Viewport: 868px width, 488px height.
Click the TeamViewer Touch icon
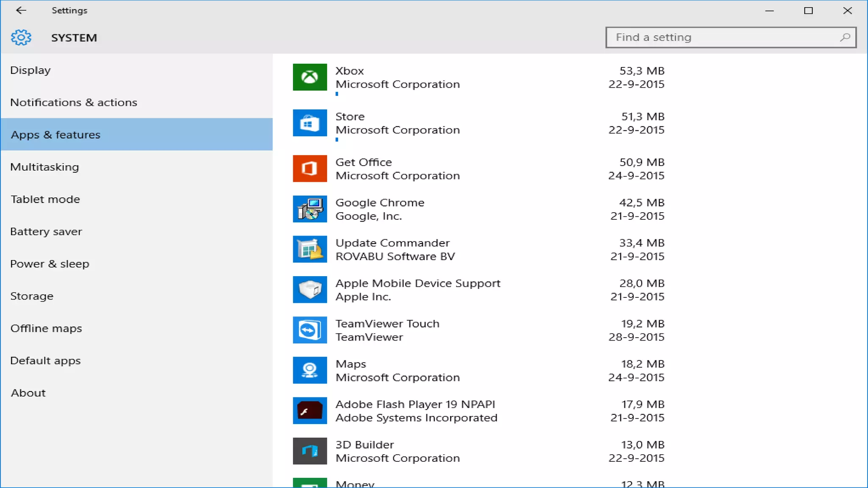[310, 330]
